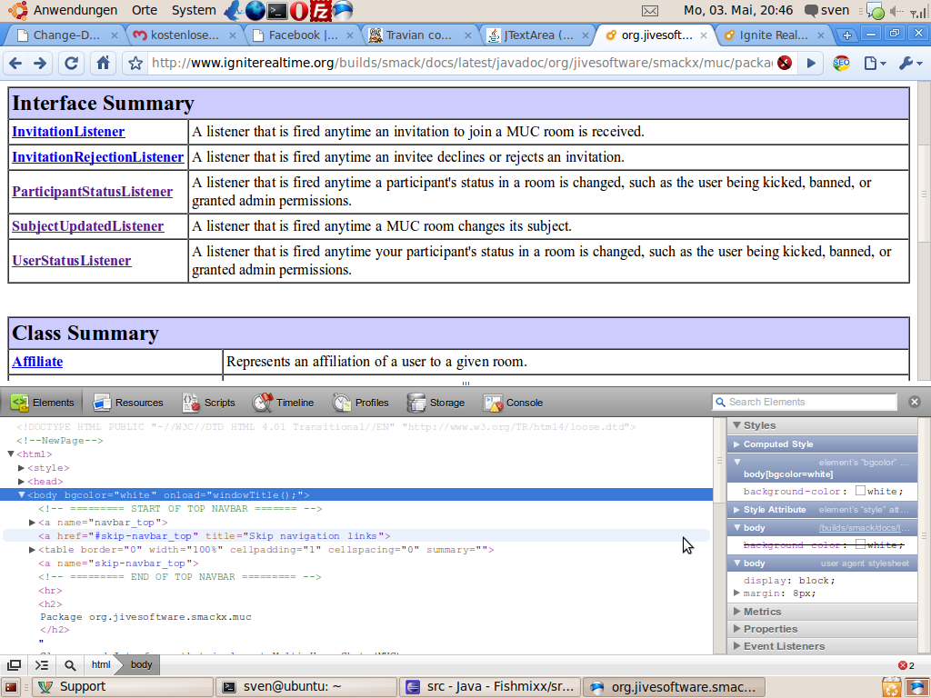The width and height of the screenshot is (931, 698).
Task: Switch to the Scripts panel
Action: [x=208, y=403]
